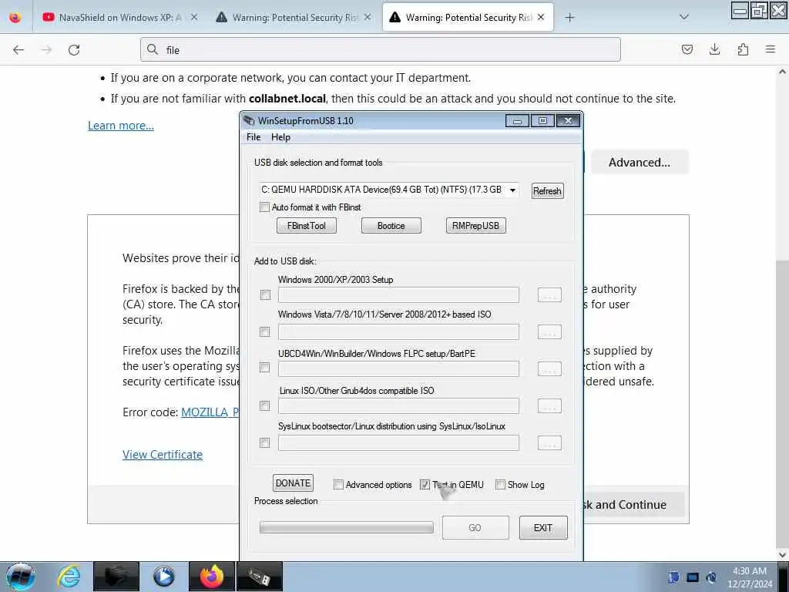789x592 pixels.
Task: Click the flag tray icon in system tray
Action: tap(673, 577)
